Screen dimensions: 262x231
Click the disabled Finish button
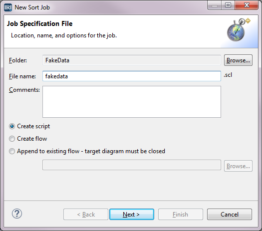point(181,215)
